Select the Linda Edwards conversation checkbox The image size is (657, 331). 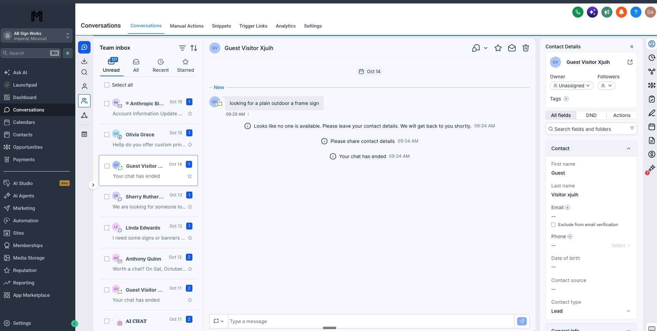click(x=107, y=228)
